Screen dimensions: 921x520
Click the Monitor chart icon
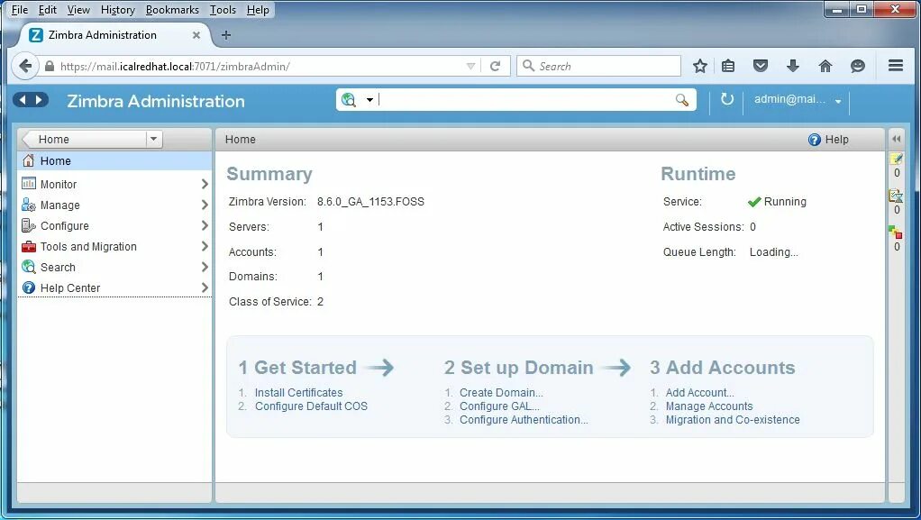pyautogui.click(x=28, y=183)
